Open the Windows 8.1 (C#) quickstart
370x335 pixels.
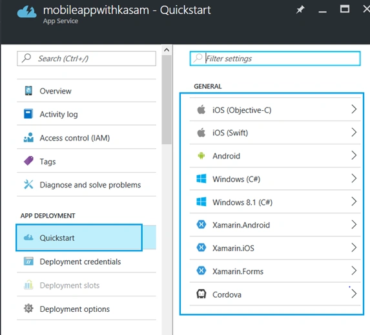[275, 202]
